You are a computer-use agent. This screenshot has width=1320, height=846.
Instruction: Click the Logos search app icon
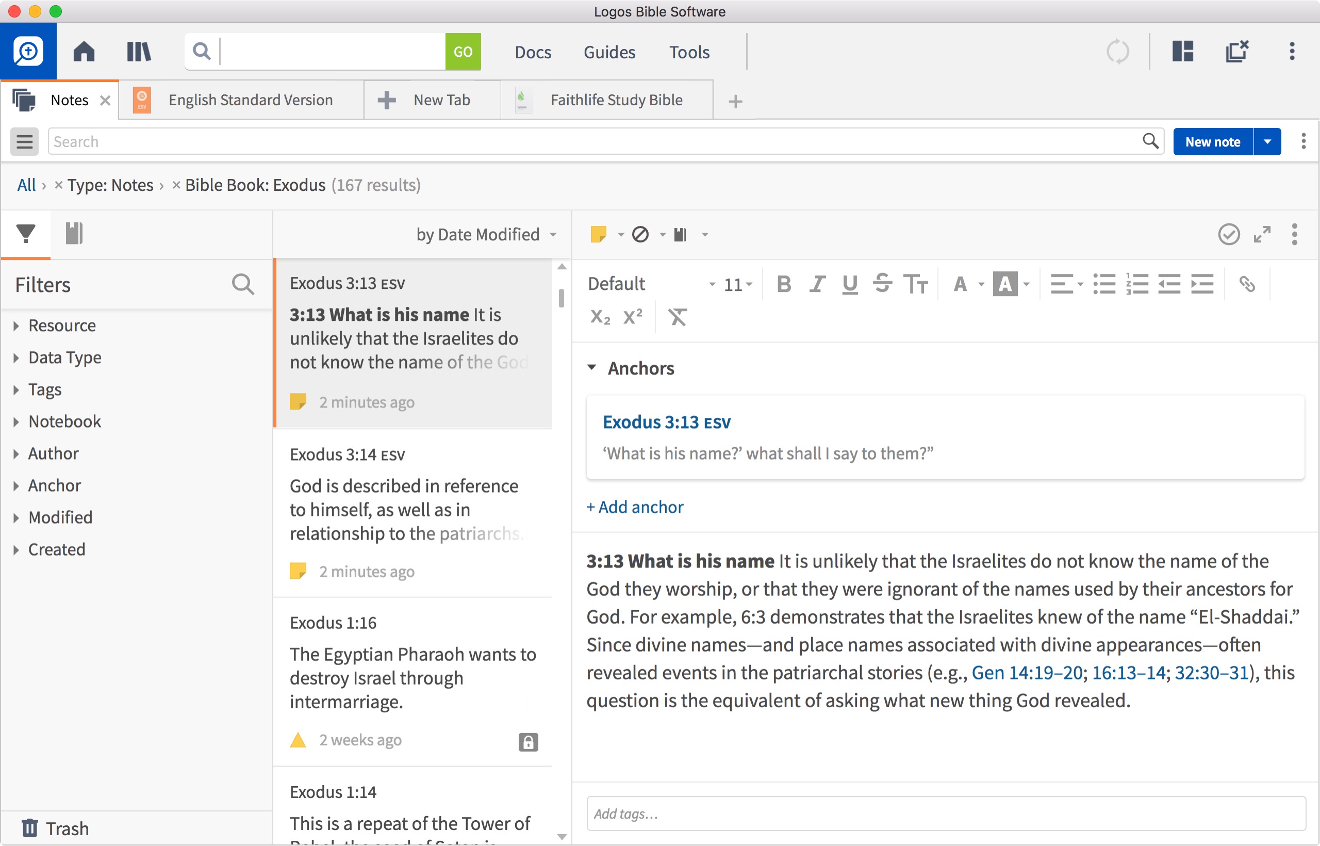(28, 52)
